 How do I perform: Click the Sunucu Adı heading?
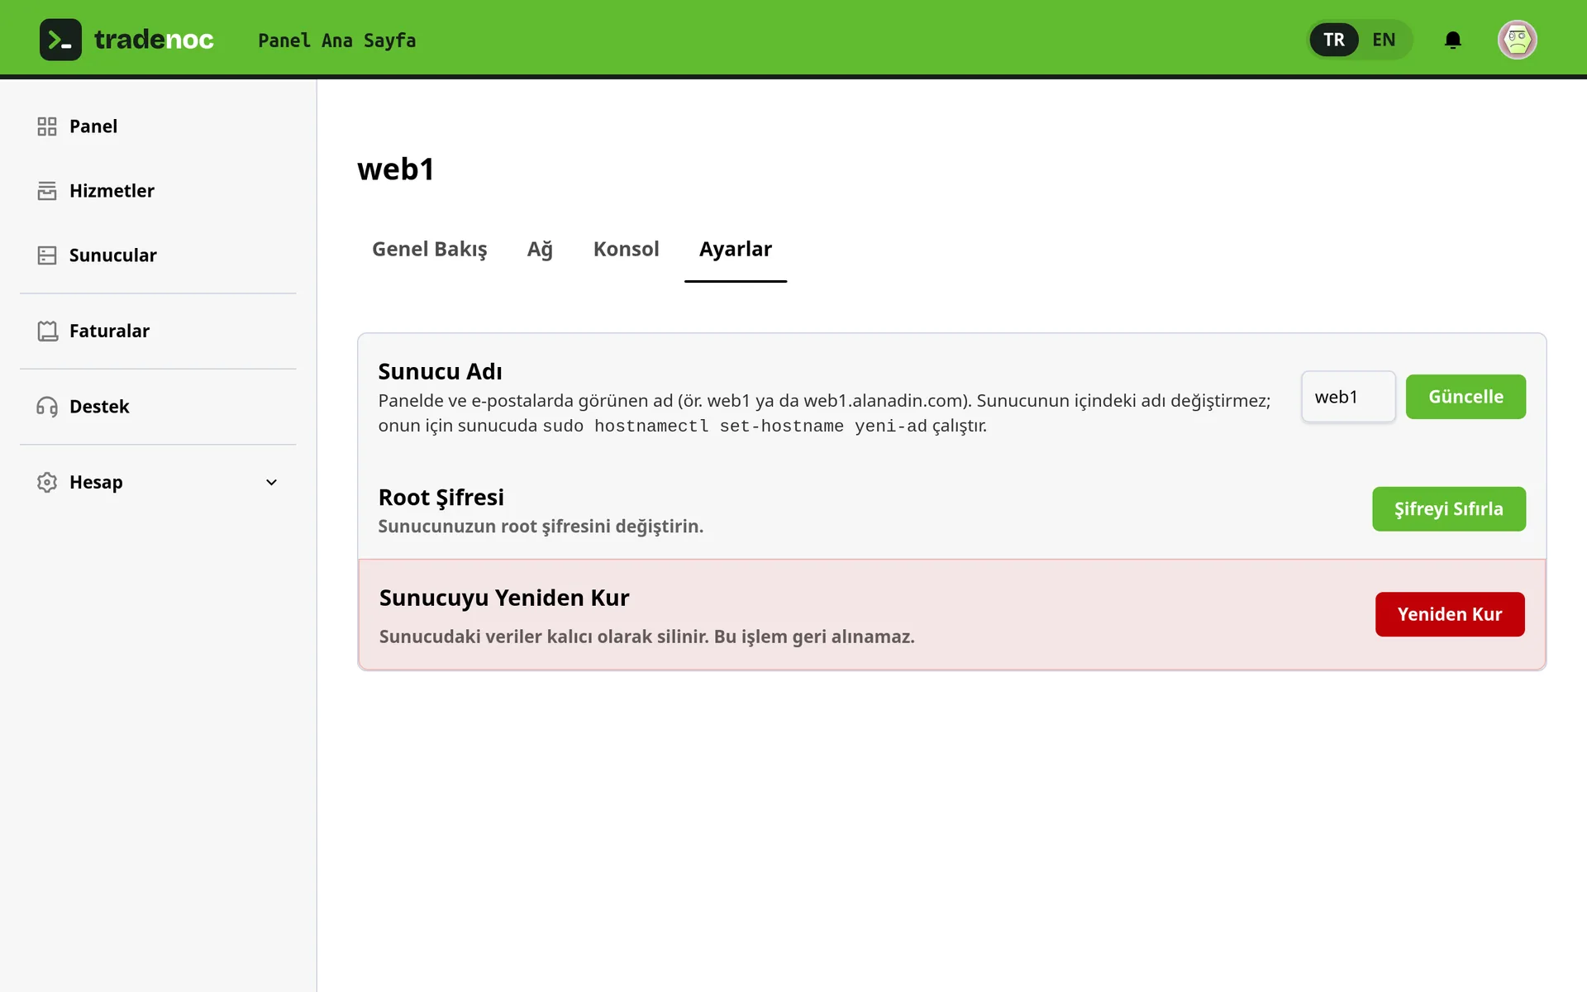440,371
